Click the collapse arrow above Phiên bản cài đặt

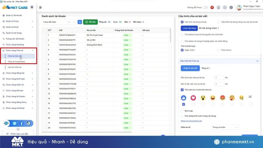pyautogui.click(x=18, y=129)
